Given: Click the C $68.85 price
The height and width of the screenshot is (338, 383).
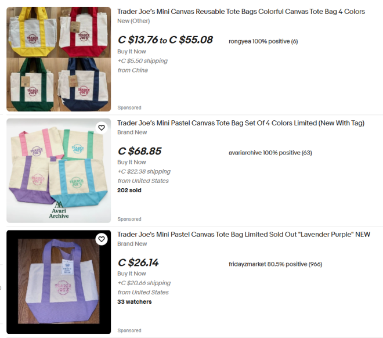Looking at the screenshot, I should 139,152.
